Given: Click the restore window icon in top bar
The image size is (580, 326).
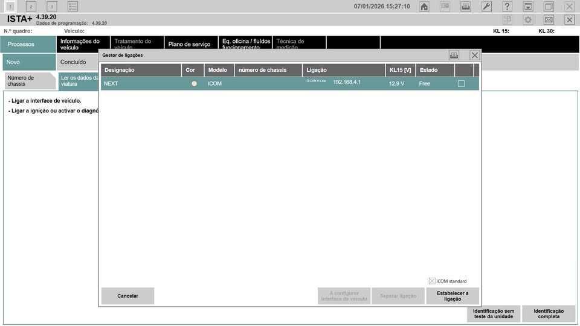Looking at the screenshot, I should (x=549, y=6).
